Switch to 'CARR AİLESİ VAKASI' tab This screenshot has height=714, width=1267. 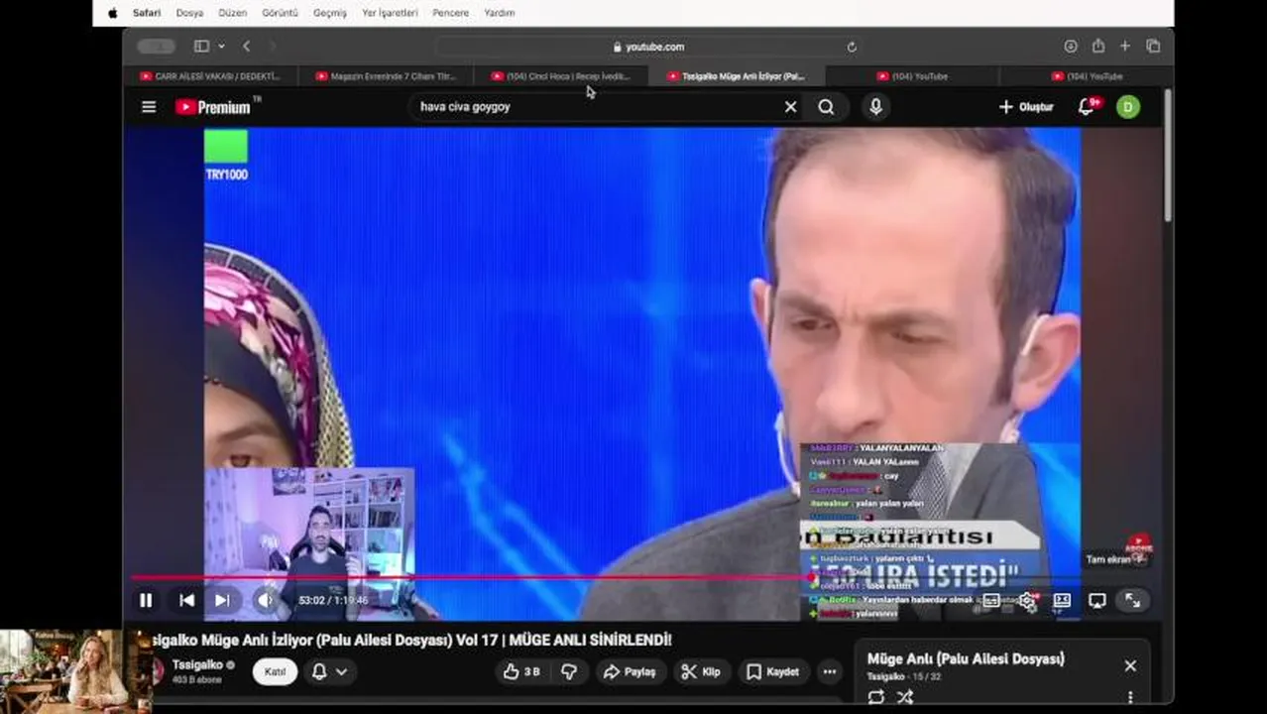[210, 76]
